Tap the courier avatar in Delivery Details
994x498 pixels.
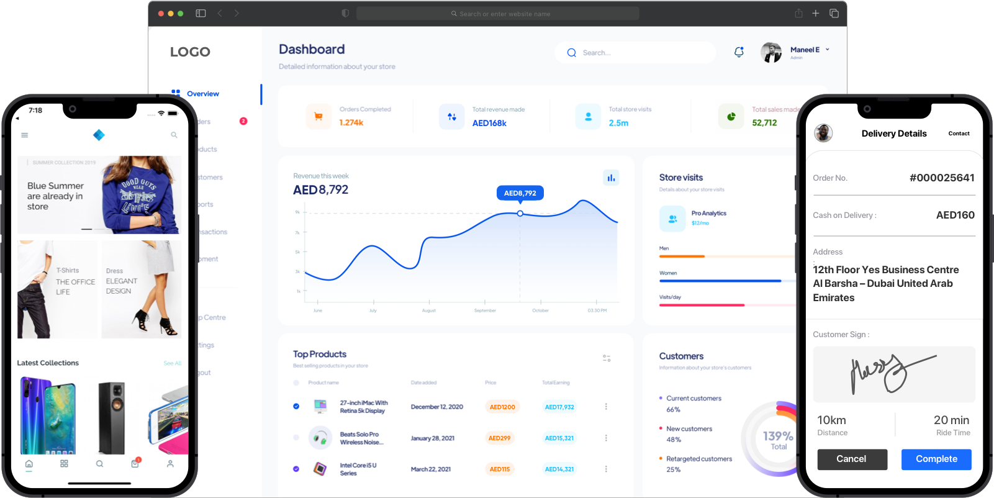click(823, 133)
